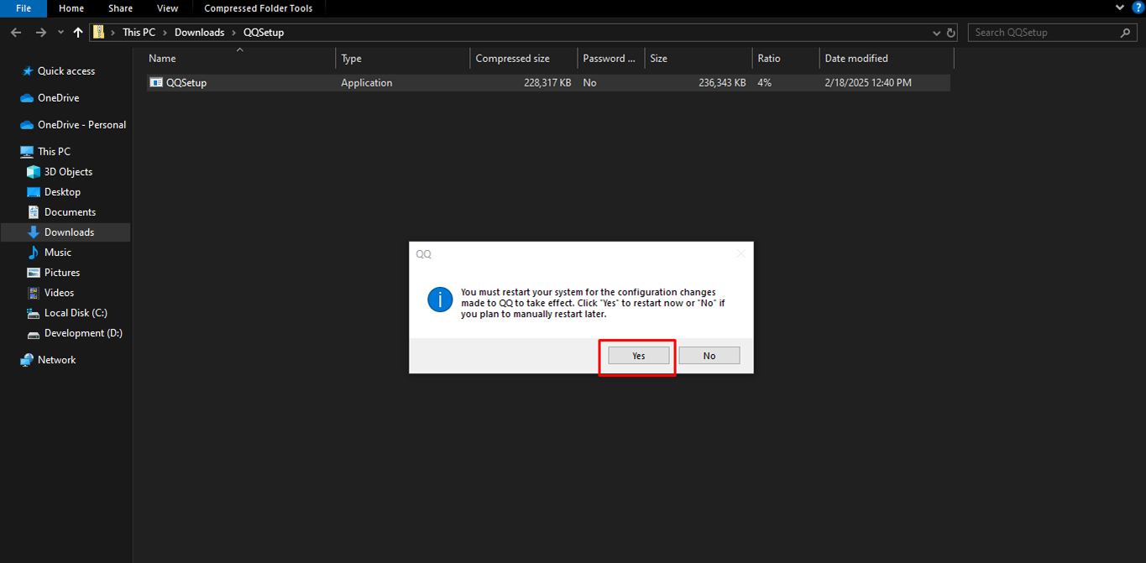Click the Documents icon

pyautogui.click(x=34, y=212)
